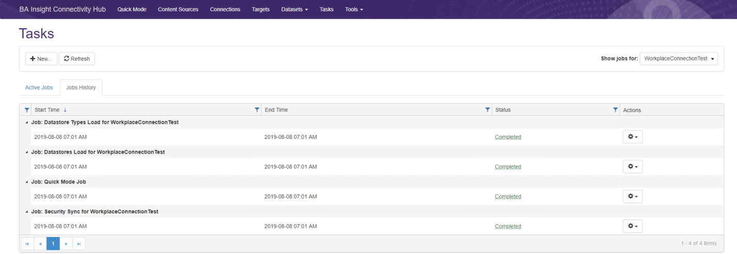The height and width of the screenshot is (254, 737).
Task: Collapse the Datastores Load job group
Action: click(x=27, y=152)
